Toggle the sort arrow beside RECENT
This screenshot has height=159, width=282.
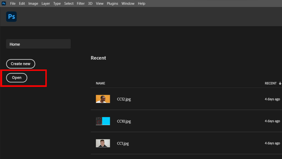tap(280, 83)
